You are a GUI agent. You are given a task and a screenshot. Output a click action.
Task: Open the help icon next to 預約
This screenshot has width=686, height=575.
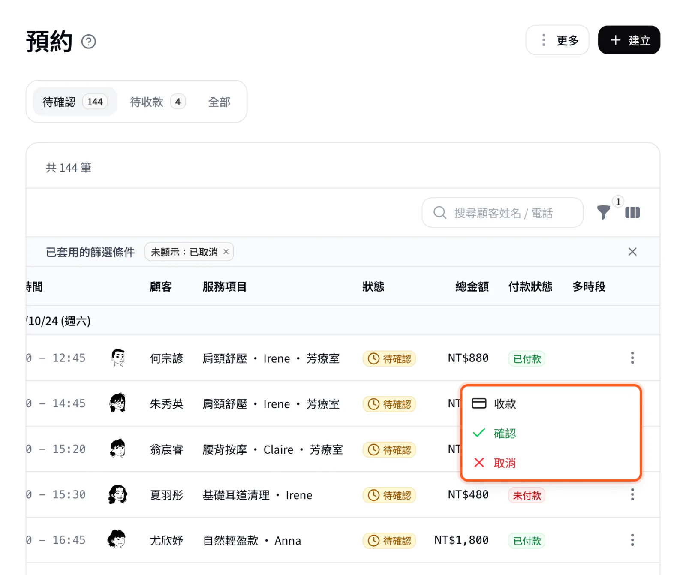coord(89,42)
